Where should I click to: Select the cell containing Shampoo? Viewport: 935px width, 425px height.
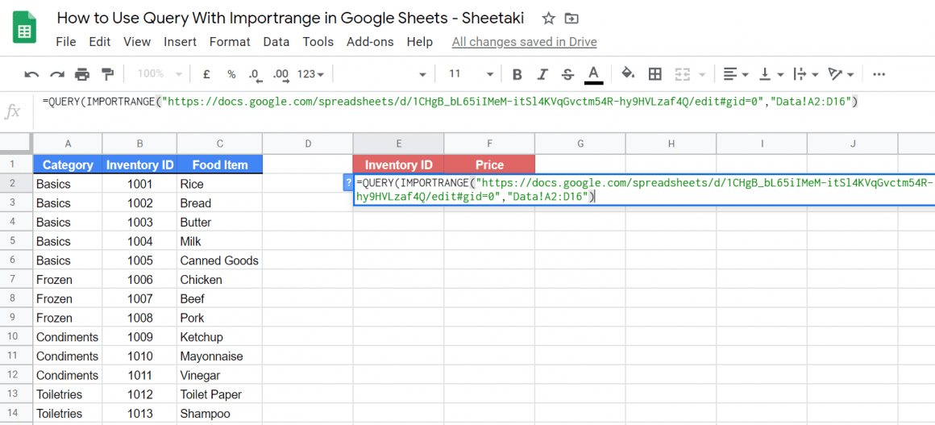coord(220,413)
